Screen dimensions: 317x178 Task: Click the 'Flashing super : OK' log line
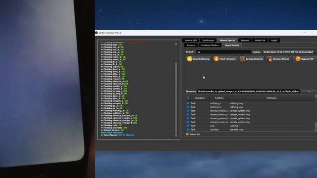(x=112, y=67)
